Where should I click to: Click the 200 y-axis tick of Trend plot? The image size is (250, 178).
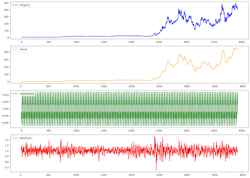[x=7, y=67]
